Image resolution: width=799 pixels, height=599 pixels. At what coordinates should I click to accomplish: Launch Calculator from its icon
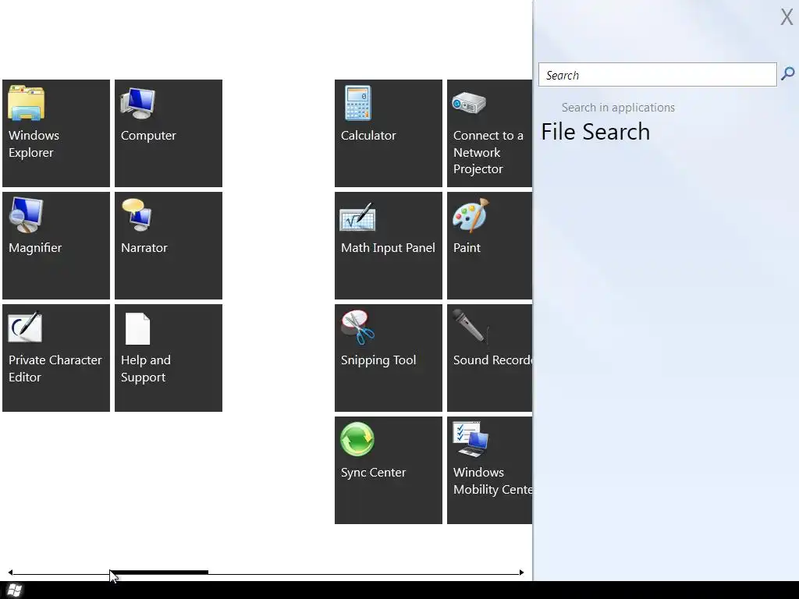pos(357,103)
